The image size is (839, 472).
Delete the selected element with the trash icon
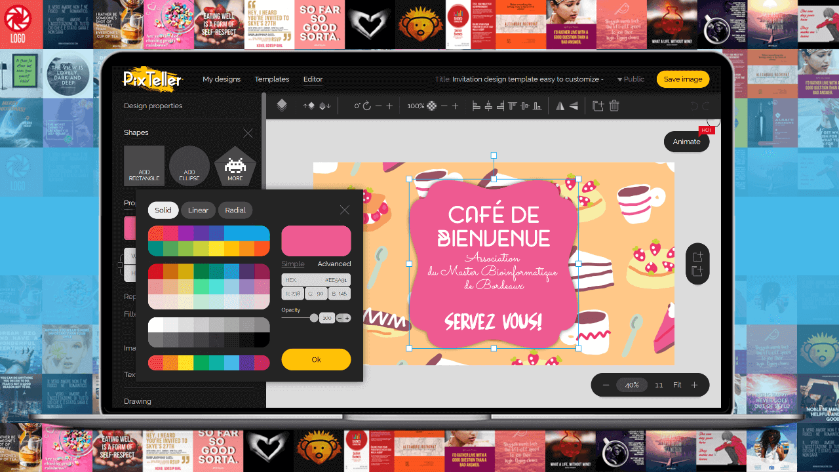[x=614, y=106]
